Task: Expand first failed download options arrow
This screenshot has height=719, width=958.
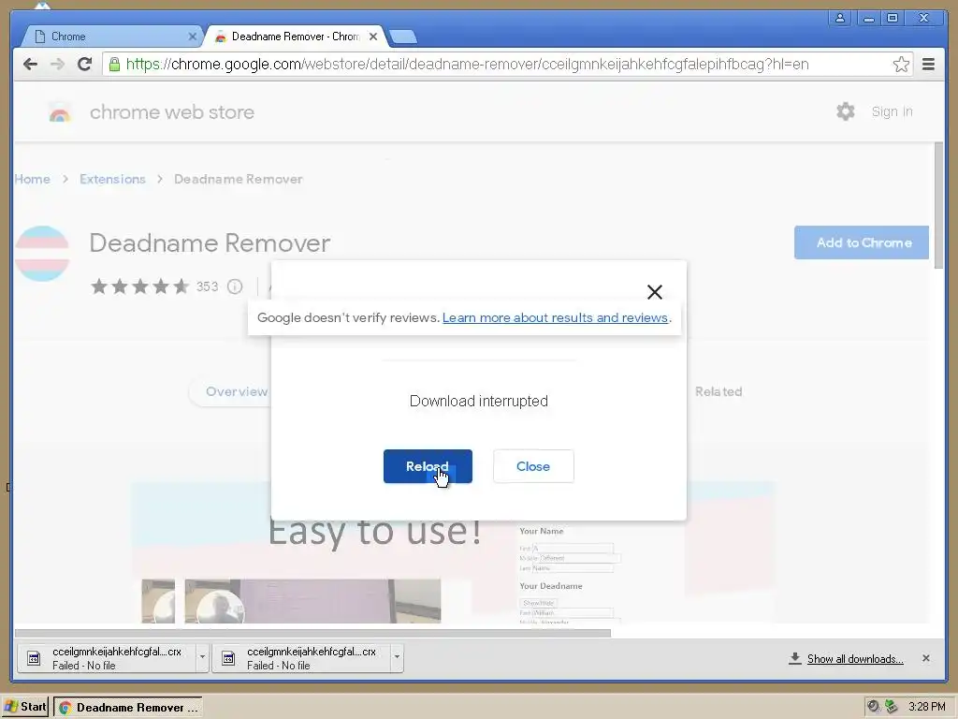Action: click(202, 658)
